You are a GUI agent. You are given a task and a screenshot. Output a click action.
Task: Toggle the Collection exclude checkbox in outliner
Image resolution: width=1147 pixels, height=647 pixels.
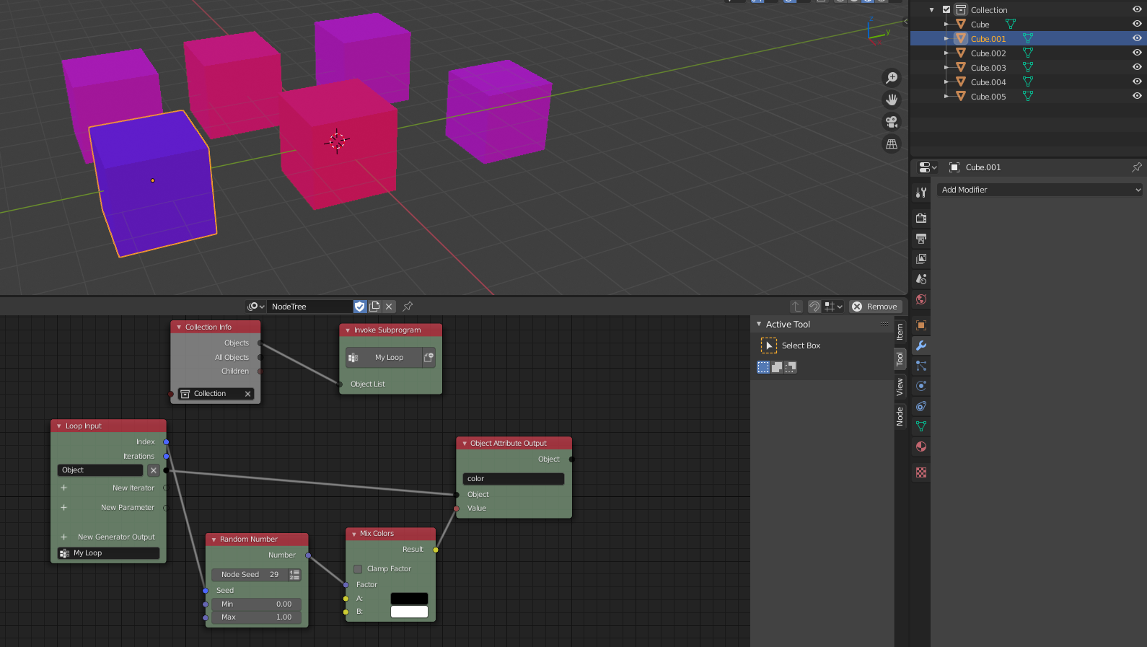click(946, 10)
